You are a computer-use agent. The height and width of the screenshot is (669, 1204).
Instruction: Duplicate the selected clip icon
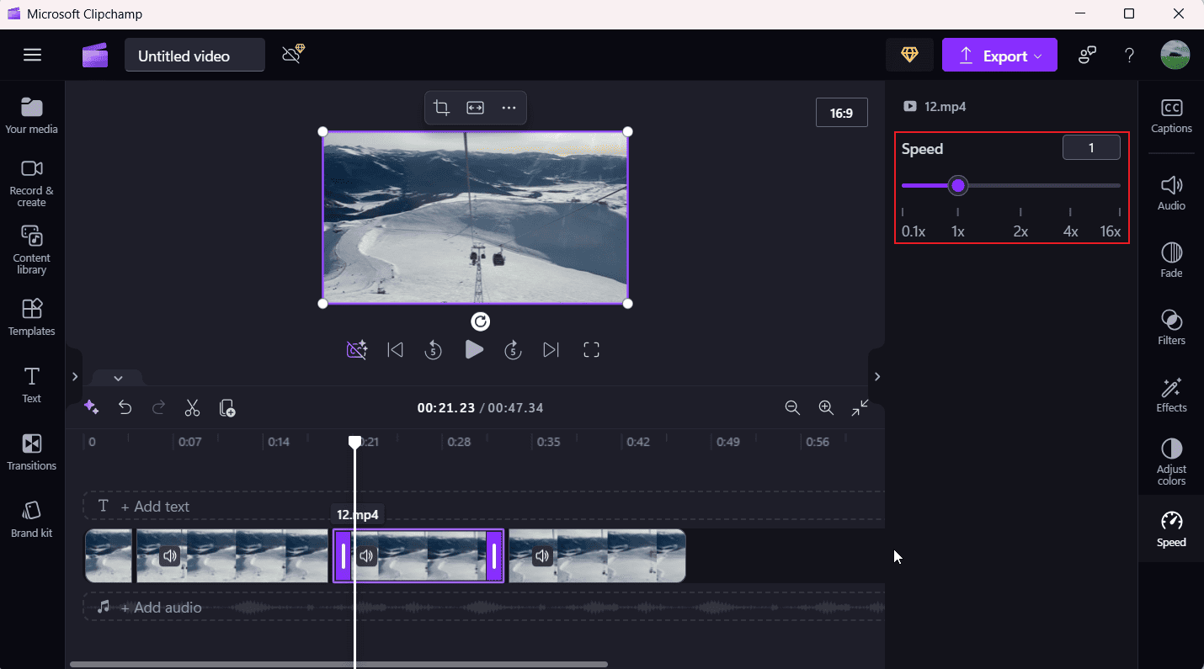226,408
